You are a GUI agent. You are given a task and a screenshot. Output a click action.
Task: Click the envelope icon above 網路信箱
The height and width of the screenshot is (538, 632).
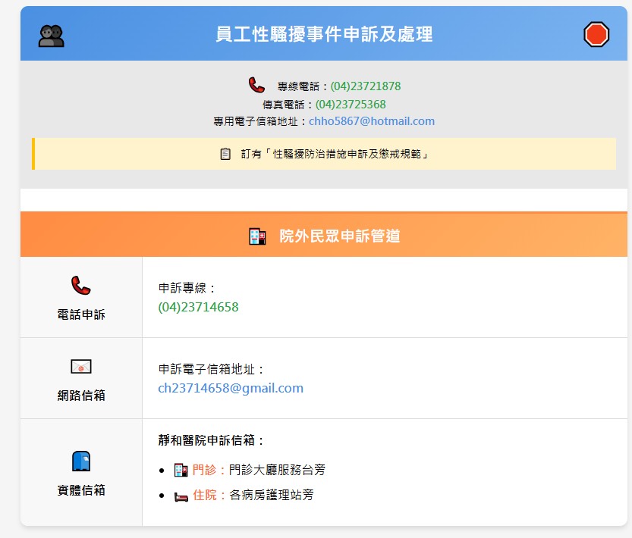tap(80, 367)
